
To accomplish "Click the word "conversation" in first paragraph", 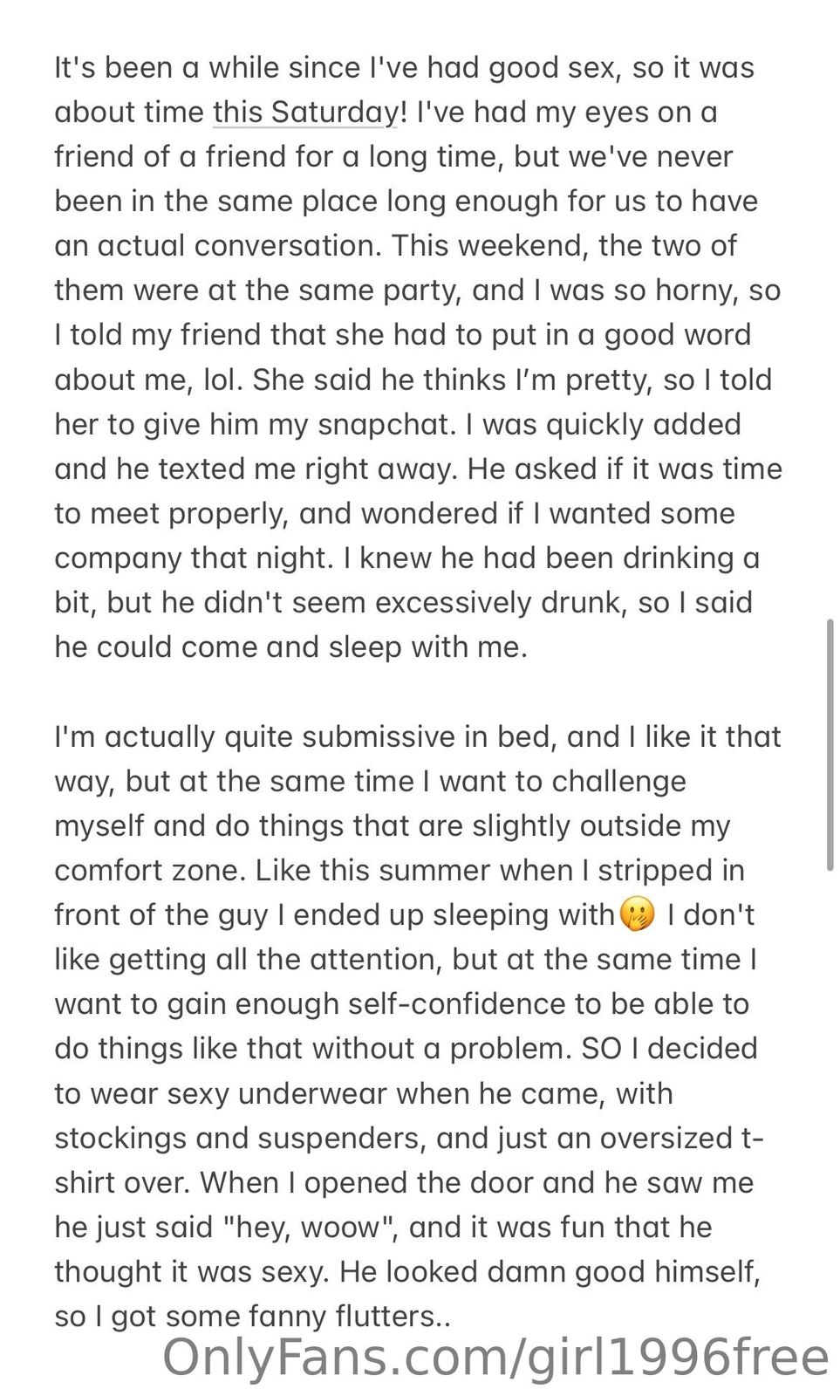I will coord(287,246).
